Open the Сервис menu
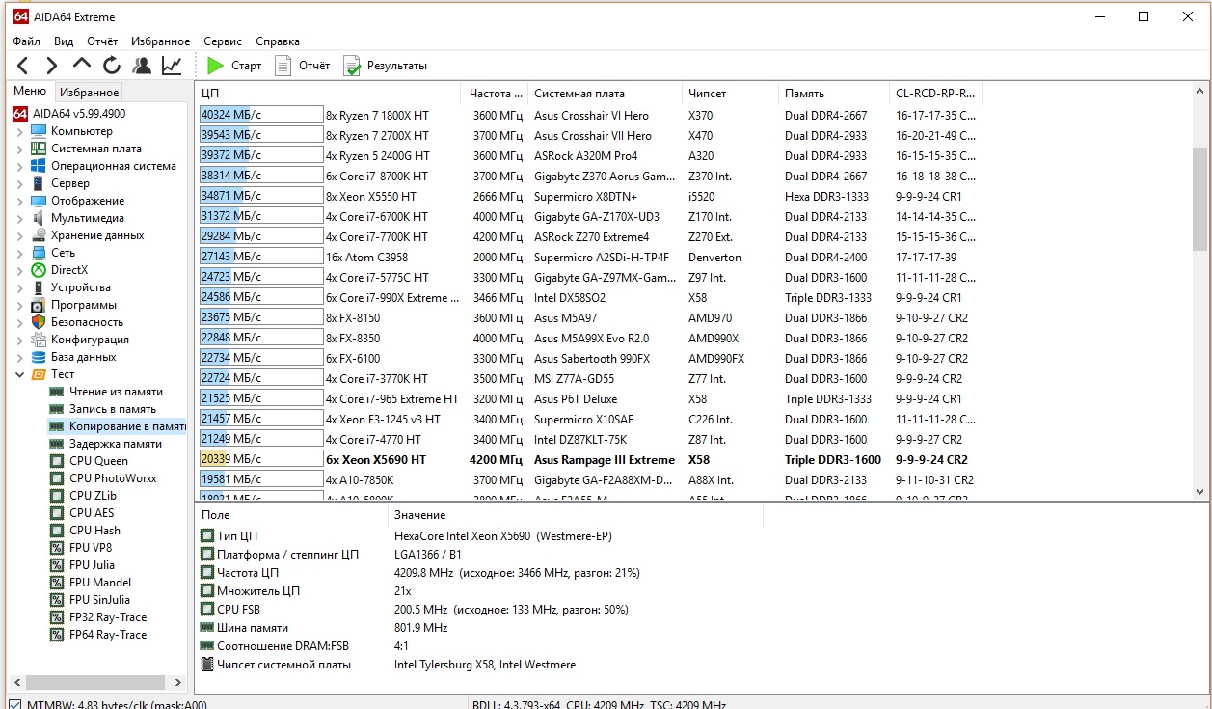Viewport: 1212px width, 709px height. tap(223, 41)
